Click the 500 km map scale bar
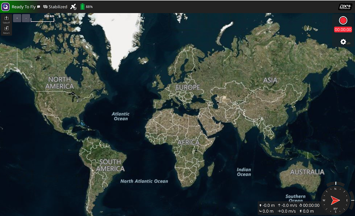The height and width of the screenshot is (216, 355). (x=42, y=18)
